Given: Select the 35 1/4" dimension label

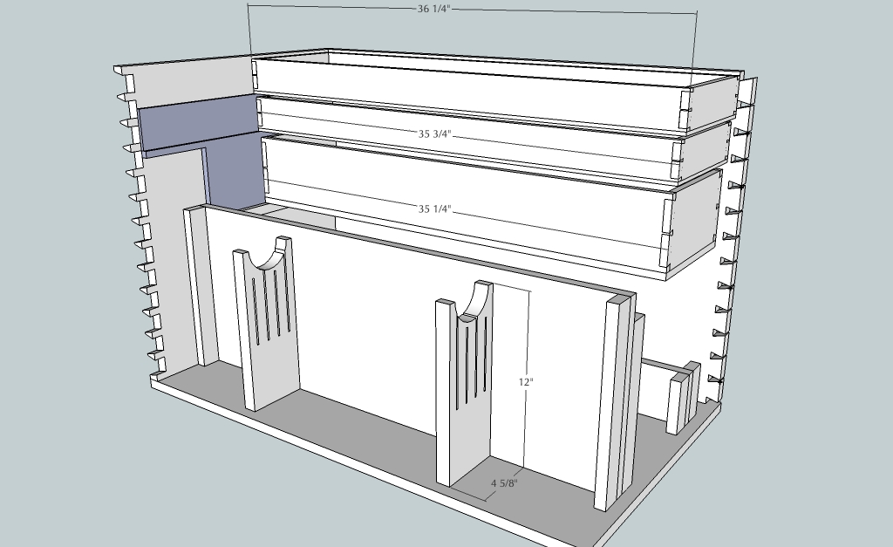Looking at the screenshot, I should 434,209.
